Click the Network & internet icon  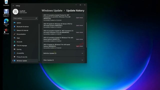click(14, 30)
